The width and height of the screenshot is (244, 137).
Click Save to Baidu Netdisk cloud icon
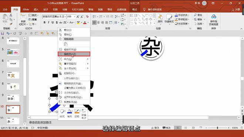tap(214, 20)
